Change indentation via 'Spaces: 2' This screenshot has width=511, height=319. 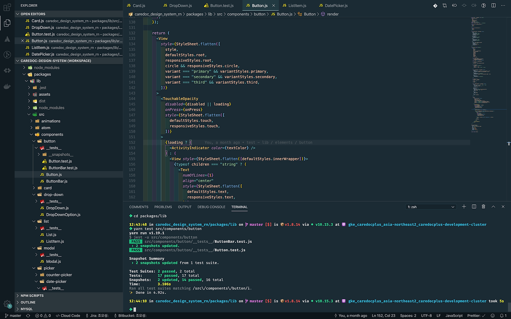(408, 315)
